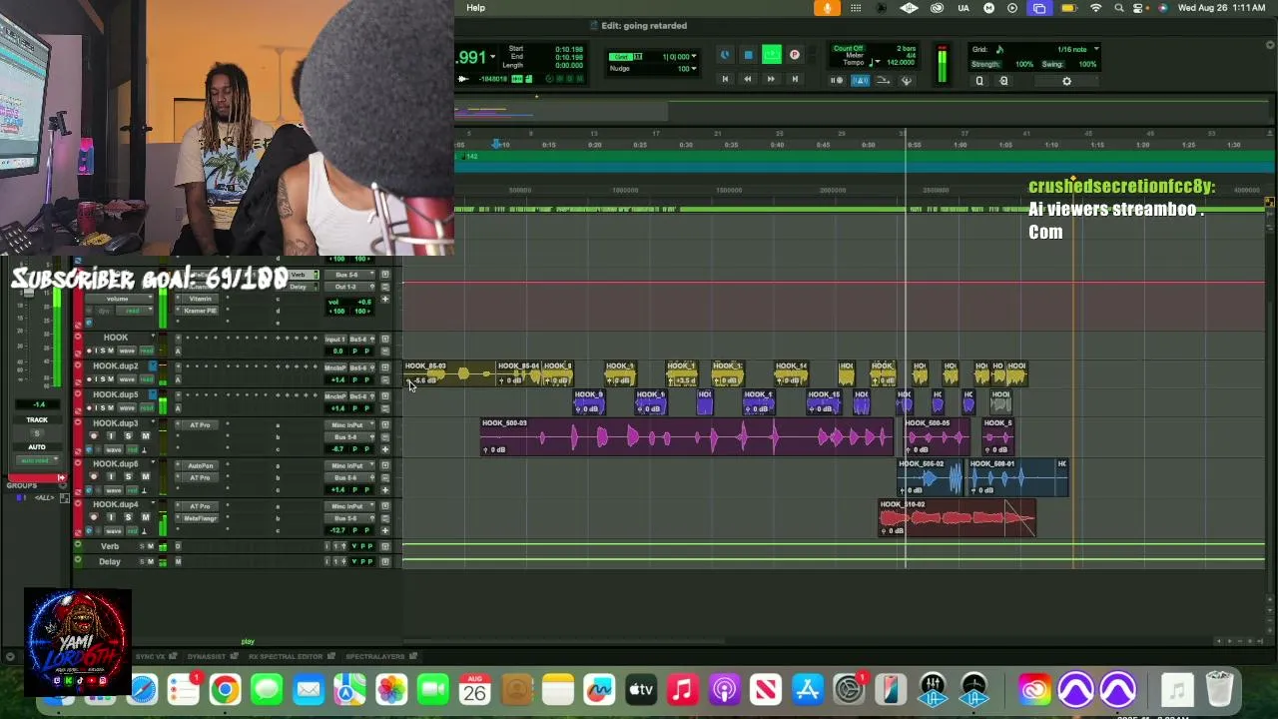Screen dimensions: 1278x719
Task: Toggle the MIDI Merge button
Action: pos(907,80)
